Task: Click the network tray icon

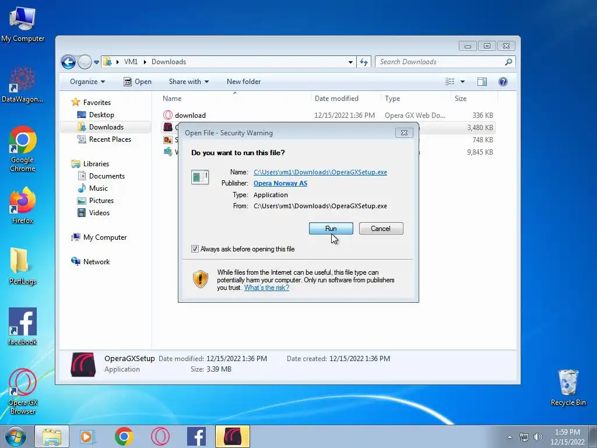Action: (x=524, y=437)
